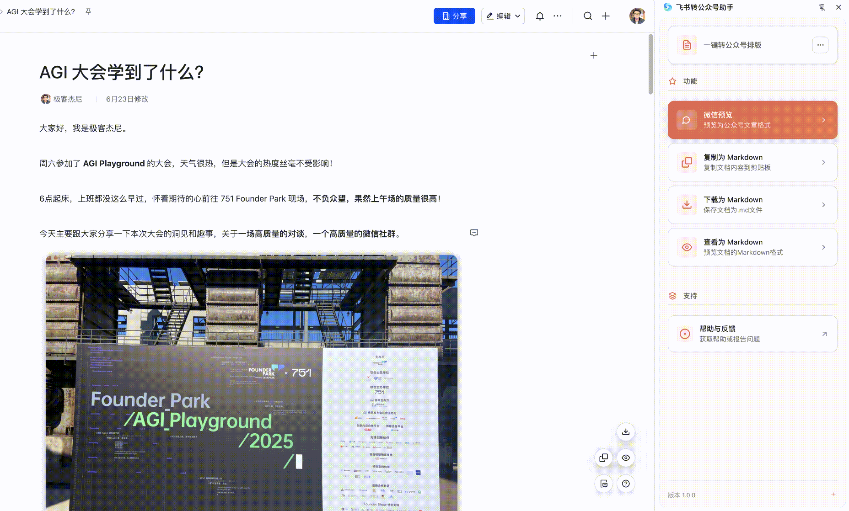
Task: Click the small plus beside 版本 1.0.0
Action: pos(833,494)
